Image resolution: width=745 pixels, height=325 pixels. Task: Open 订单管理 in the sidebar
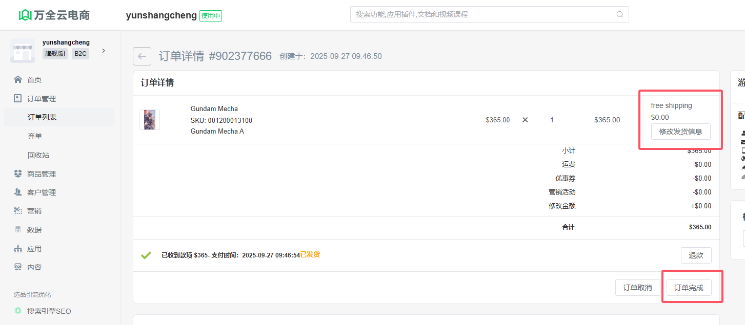[x=42, y=99]
